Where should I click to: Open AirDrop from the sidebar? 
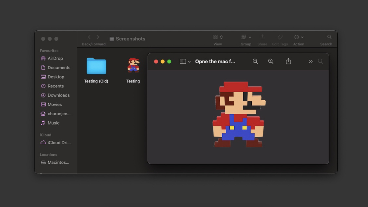[55, 58]
